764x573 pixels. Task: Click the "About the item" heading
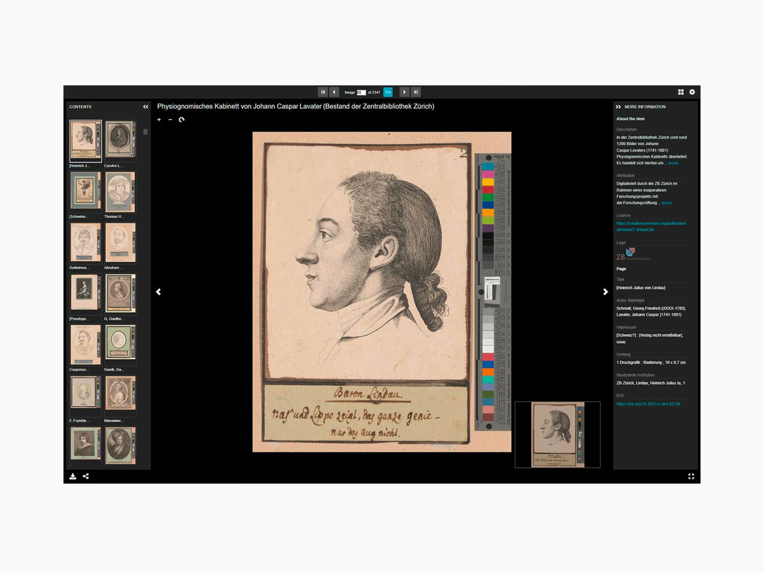(630, 119)
